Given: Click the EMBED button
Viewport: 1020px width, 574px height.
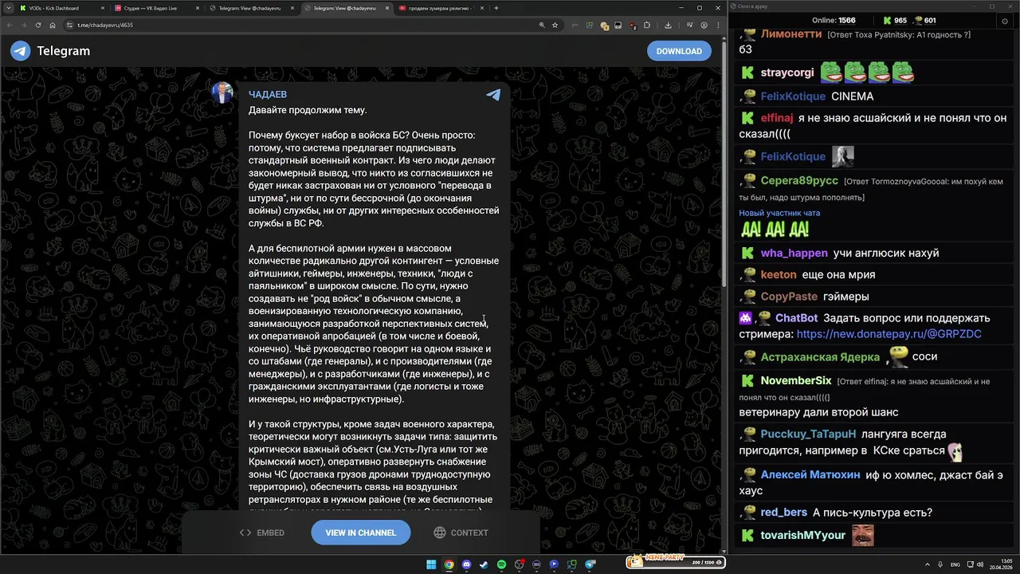Looking at the screenshot, I should pos(262,533).
